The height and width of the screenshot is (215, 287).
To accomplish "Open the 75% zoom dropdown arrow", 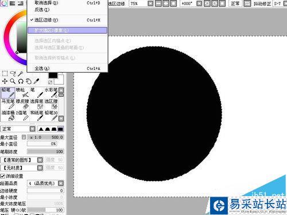I will coord(150,3).
